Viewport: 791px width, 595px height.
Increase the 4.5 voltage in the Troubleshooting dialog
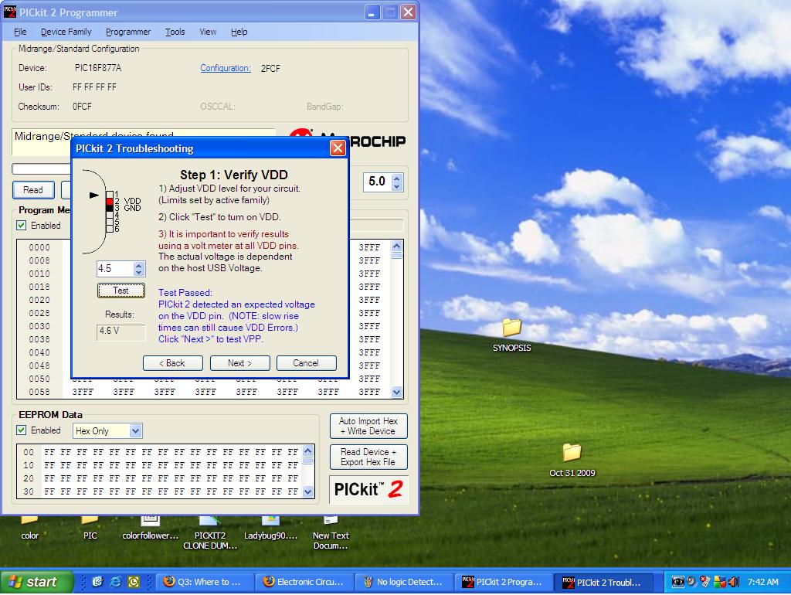[139, 265]
